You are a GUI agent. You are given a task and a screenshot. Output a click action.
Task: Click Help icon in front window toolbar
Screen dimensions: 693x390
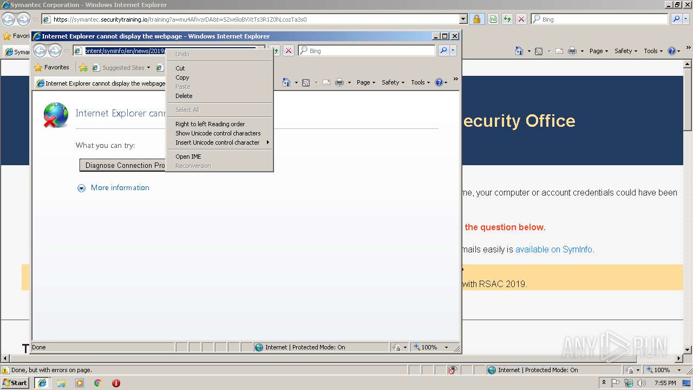point(439,82)
